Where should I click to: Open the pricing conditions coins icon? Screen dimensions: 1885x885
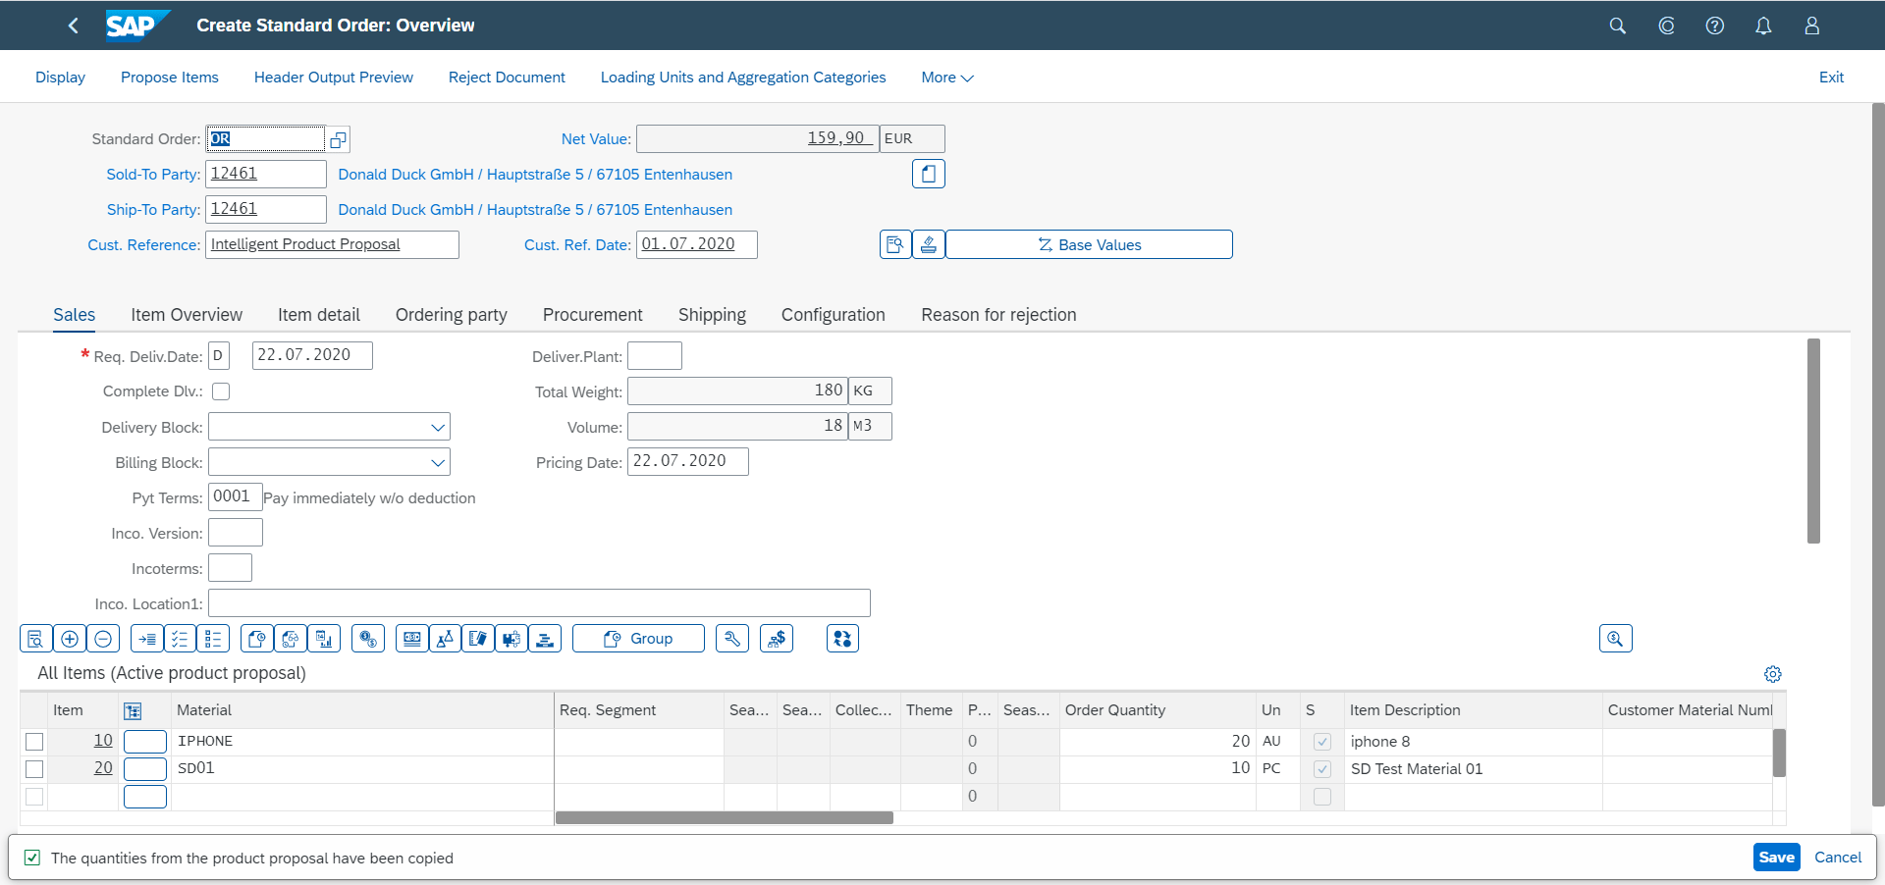pos(367,638)
